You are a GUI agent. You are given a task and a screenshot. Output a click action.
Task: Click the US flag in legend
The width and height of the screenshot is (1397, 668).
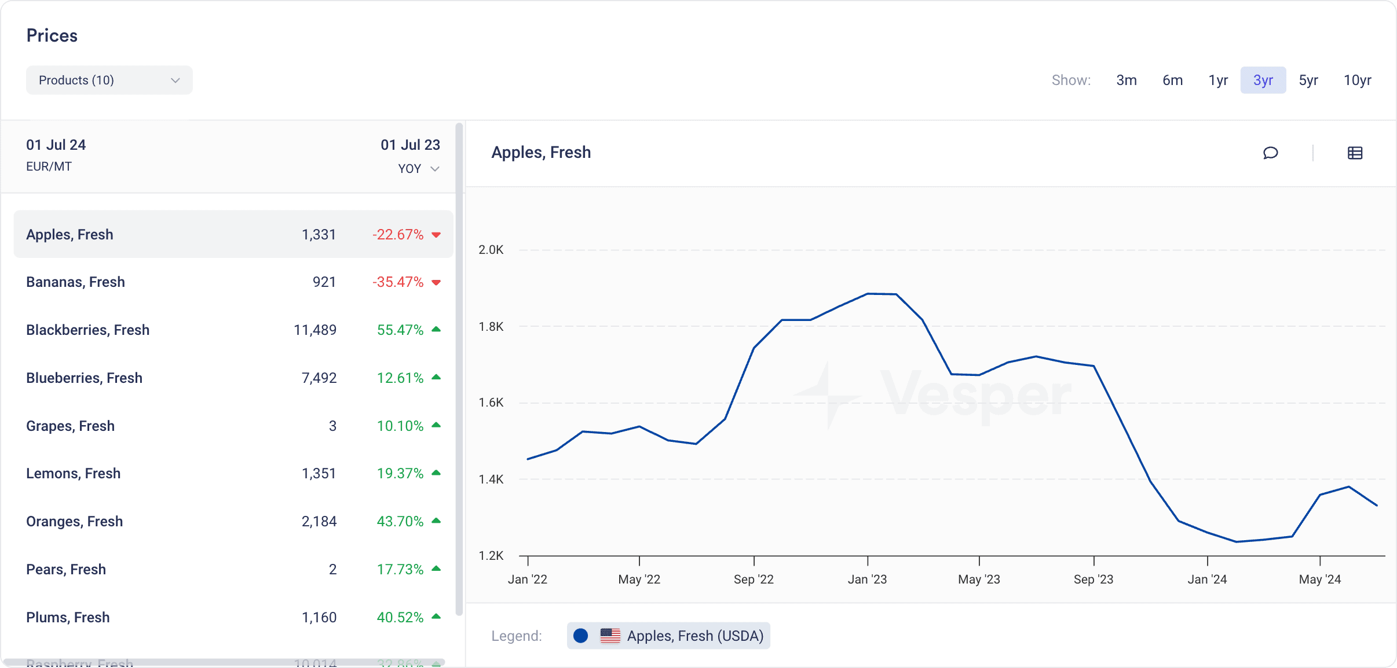(x=610, y=636)
